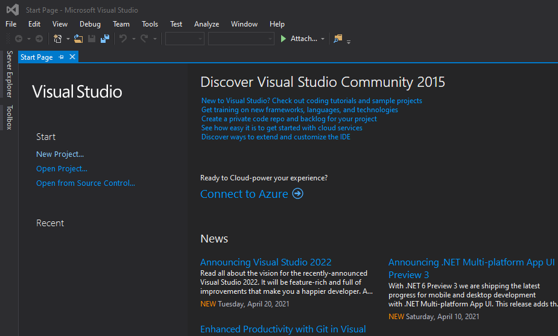Open the Solution Configurations combo box
The height and width of the screenshot is (336, 558).
coord(185,39)
